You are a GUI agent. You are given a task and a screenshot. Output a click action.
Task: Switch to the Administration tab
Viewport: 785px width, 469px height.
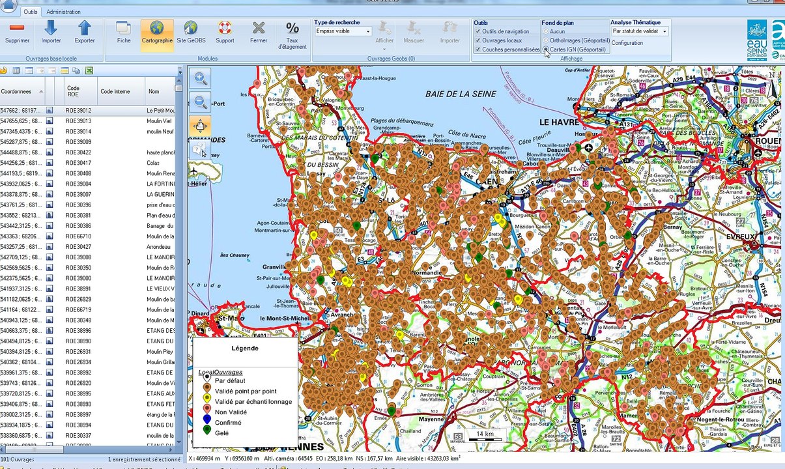pyautogui.click(x=64, y=12)
